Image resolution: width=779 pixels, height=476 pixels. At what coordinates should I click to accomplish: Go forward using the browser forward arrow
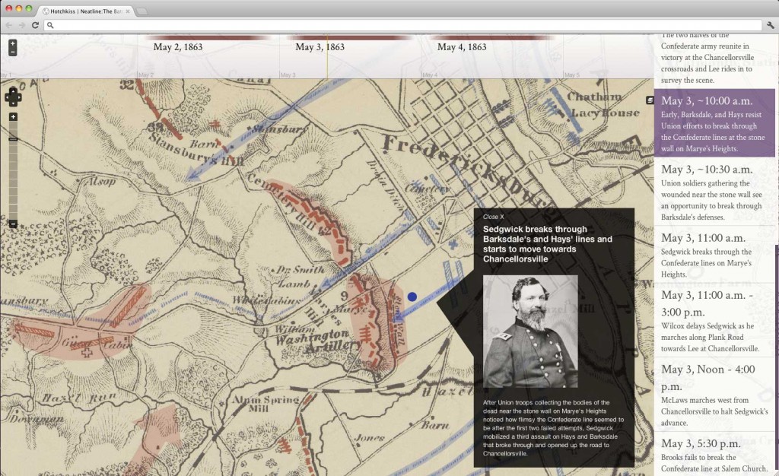tap(22, 25)
